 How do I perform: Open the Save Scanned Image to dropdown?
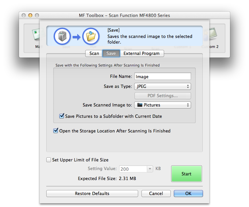pyautogui.click(x=162, y=105)
